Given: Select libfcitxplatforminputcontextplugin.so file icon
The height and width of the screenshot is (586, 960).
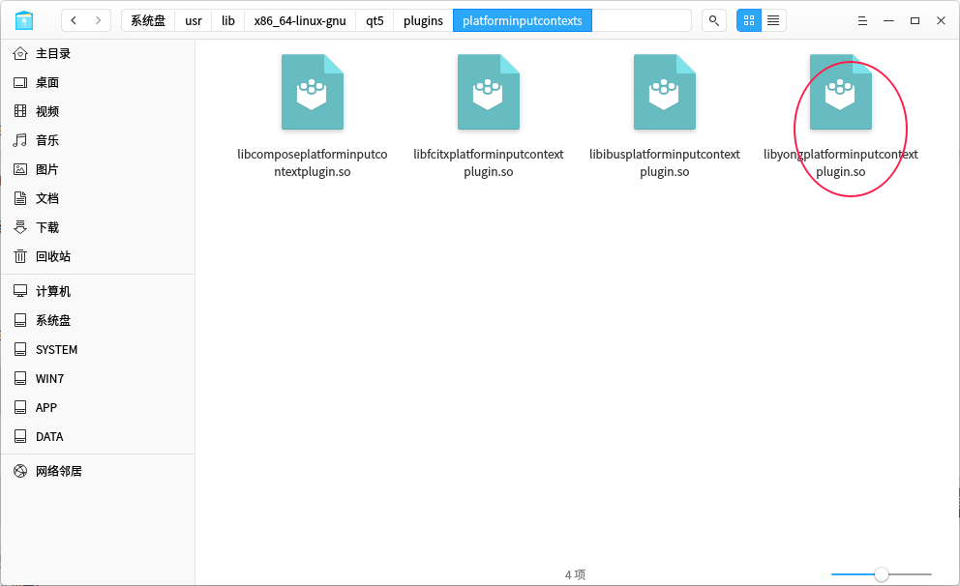Looking at the screenshot, I should click(489, 92).
